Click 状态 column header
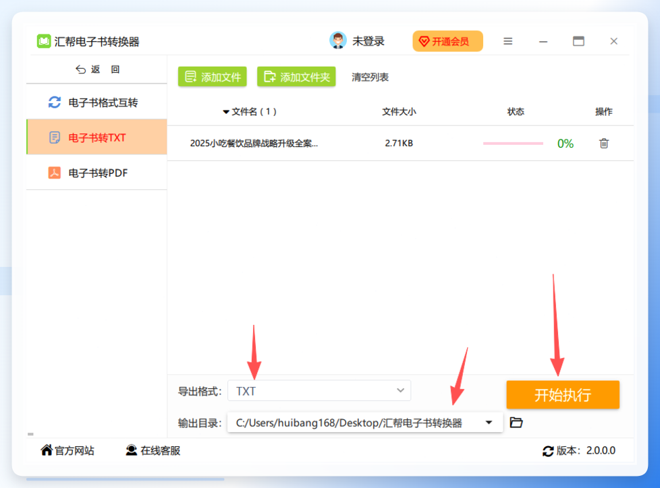The image size is (660, 488). (516, 112)
